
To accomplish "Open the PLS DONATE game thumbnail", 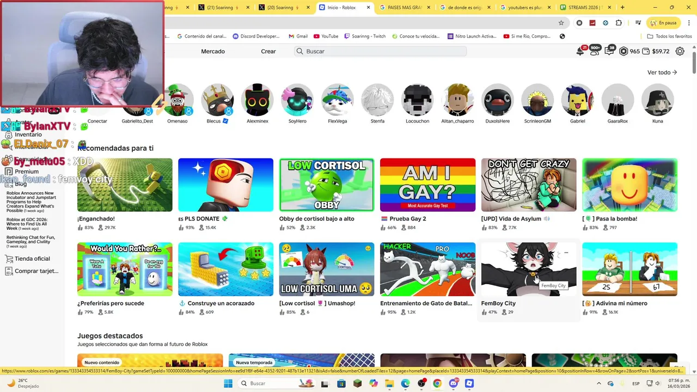I will tap(225, 185).
